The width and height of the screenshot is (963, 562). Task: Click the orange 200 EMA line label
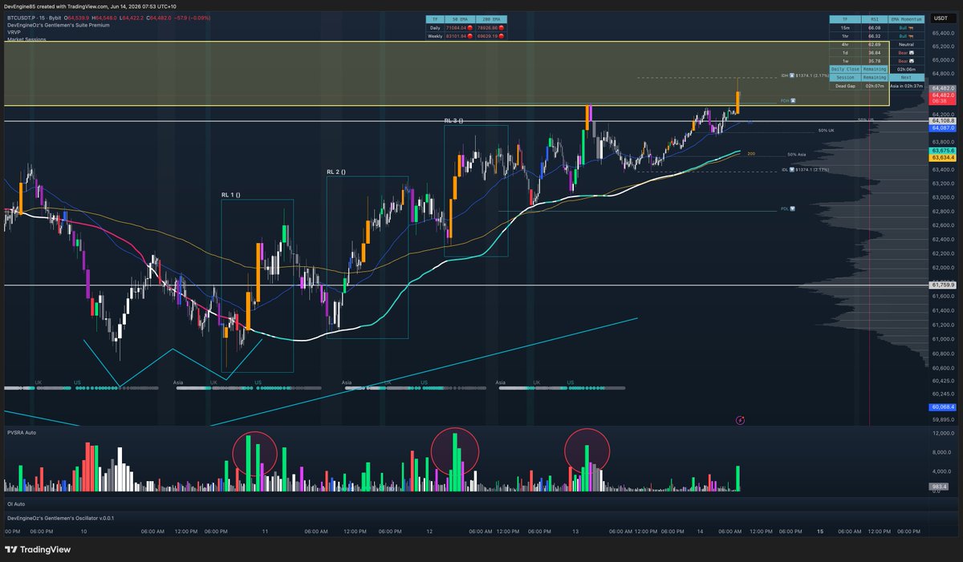pyautogui.click(x=751, y=153)
